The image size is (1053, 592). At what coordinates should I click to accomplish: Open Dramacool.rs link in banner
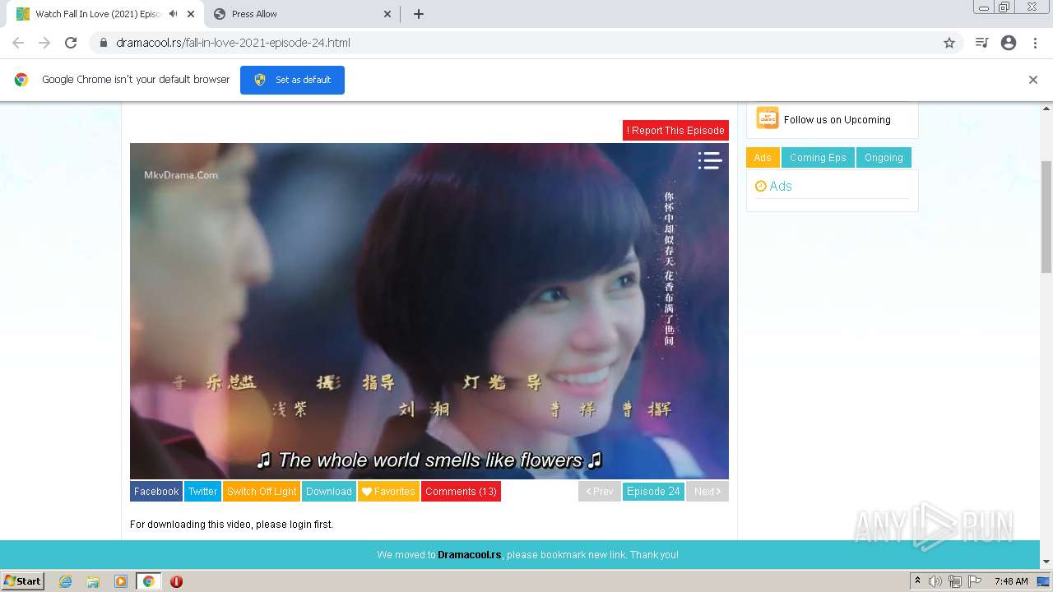coord(470,555)
